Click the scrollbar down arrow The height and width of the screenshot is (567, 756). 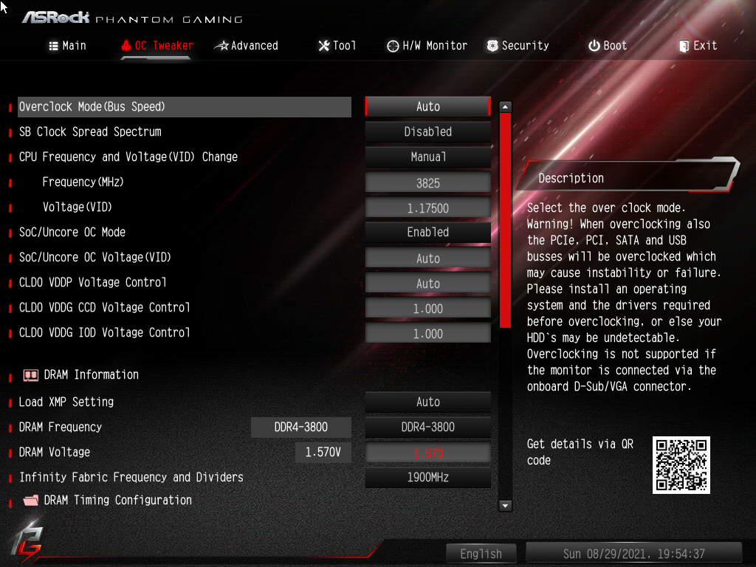505,506
